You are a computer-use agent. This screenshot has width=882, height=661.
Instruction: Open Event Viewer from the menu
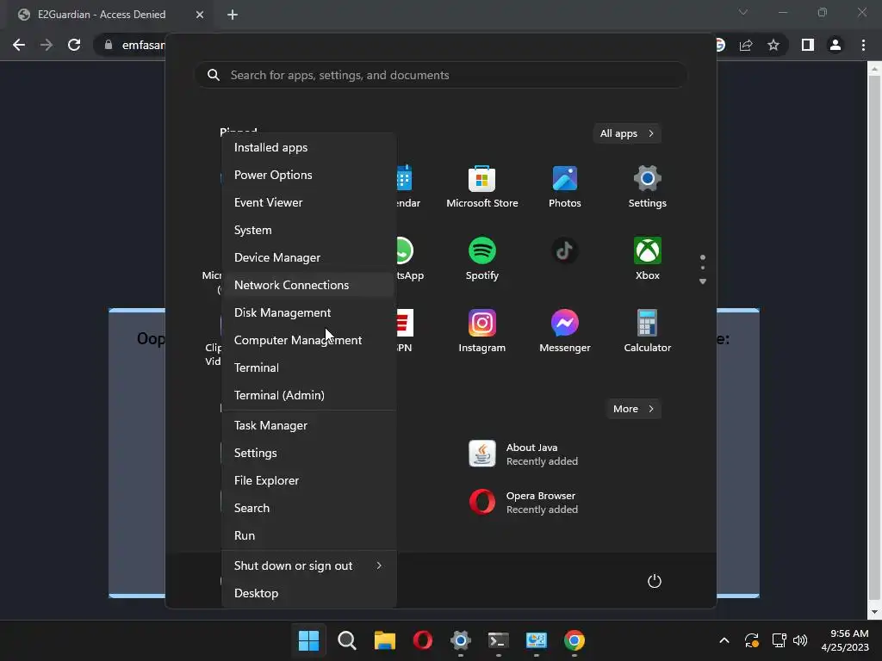pyautogui.click(x=308, y=202)
